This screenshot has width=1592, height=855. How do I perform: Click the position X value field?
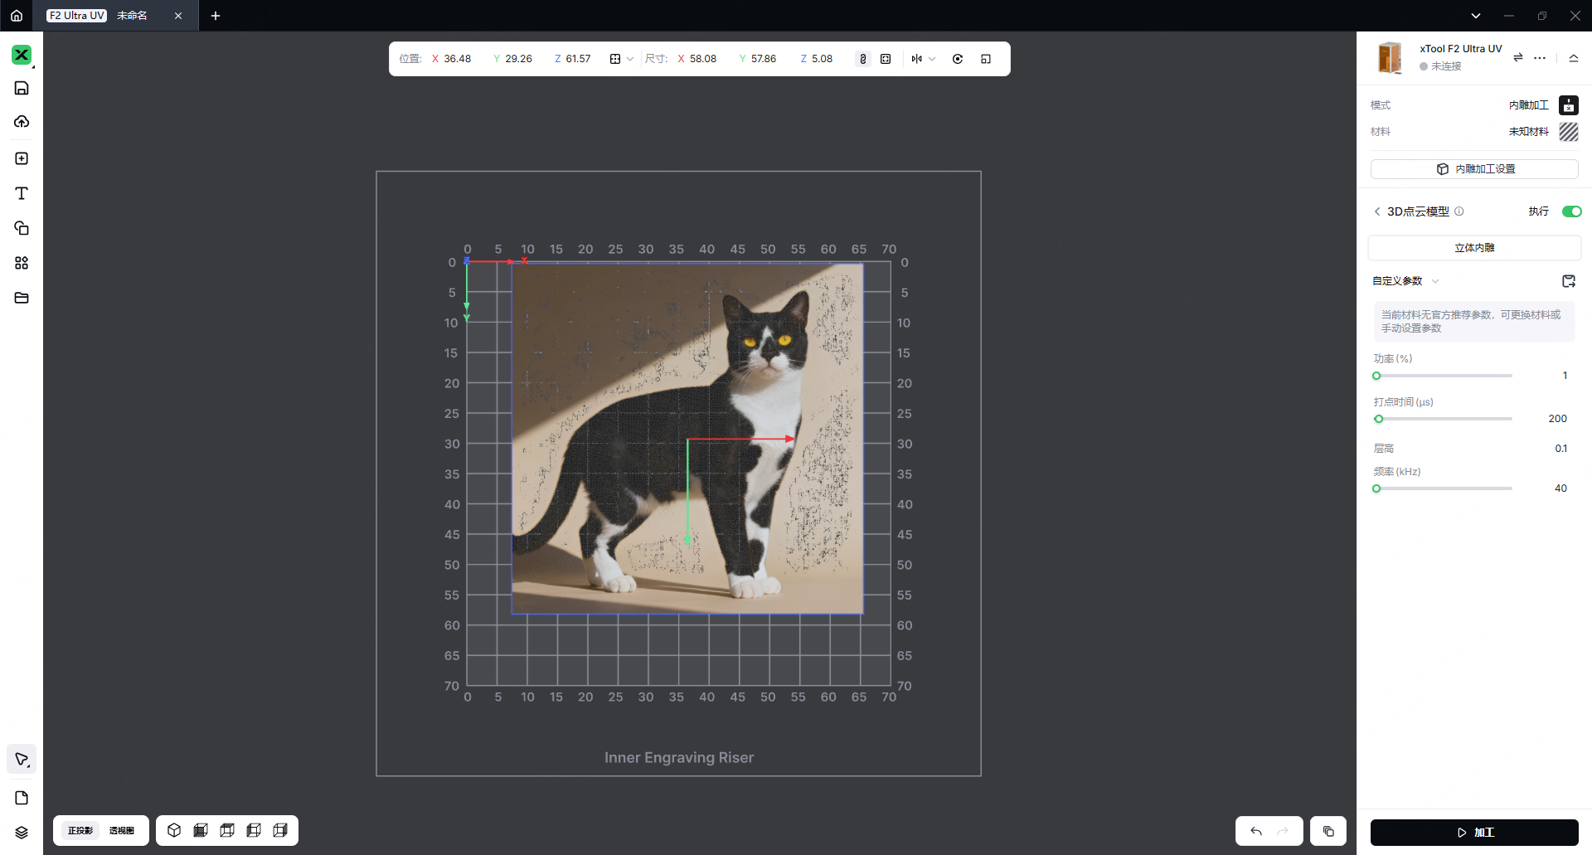coord(457,59)
